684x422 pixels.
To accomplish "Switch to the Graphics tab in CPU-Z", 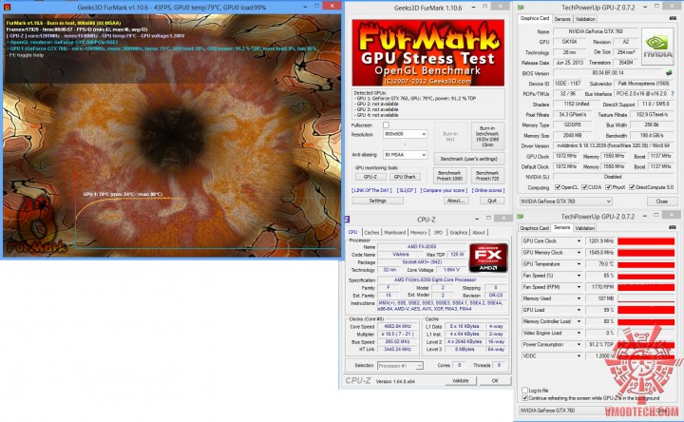I will coord(459,232).
